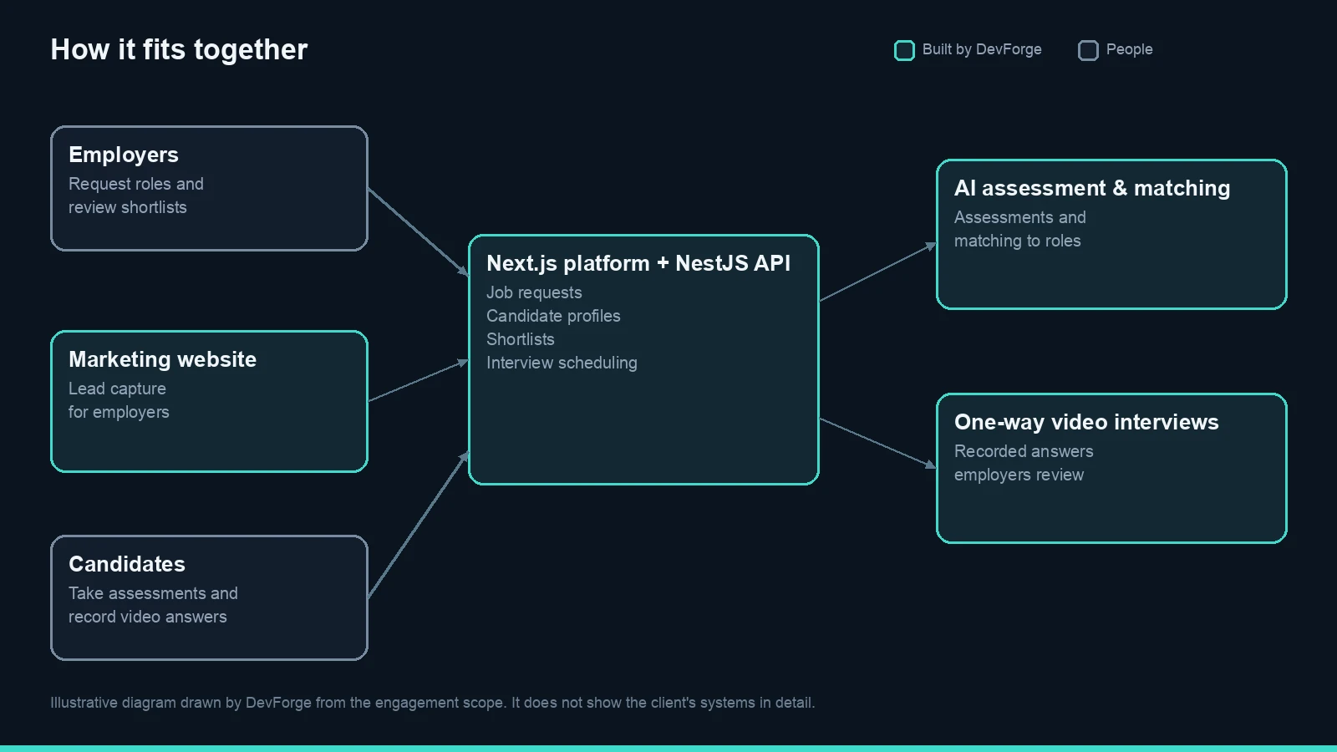Select the 'Candidates' box heading
This screenshot has width=1337, height=752.
pyautogui.click(x=127, y=565)
